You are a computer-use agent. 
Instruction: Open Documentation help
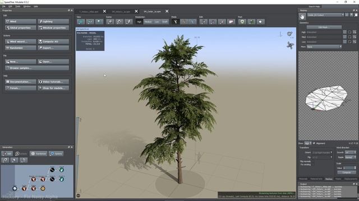pyautogui.click(x=21, y=82)
